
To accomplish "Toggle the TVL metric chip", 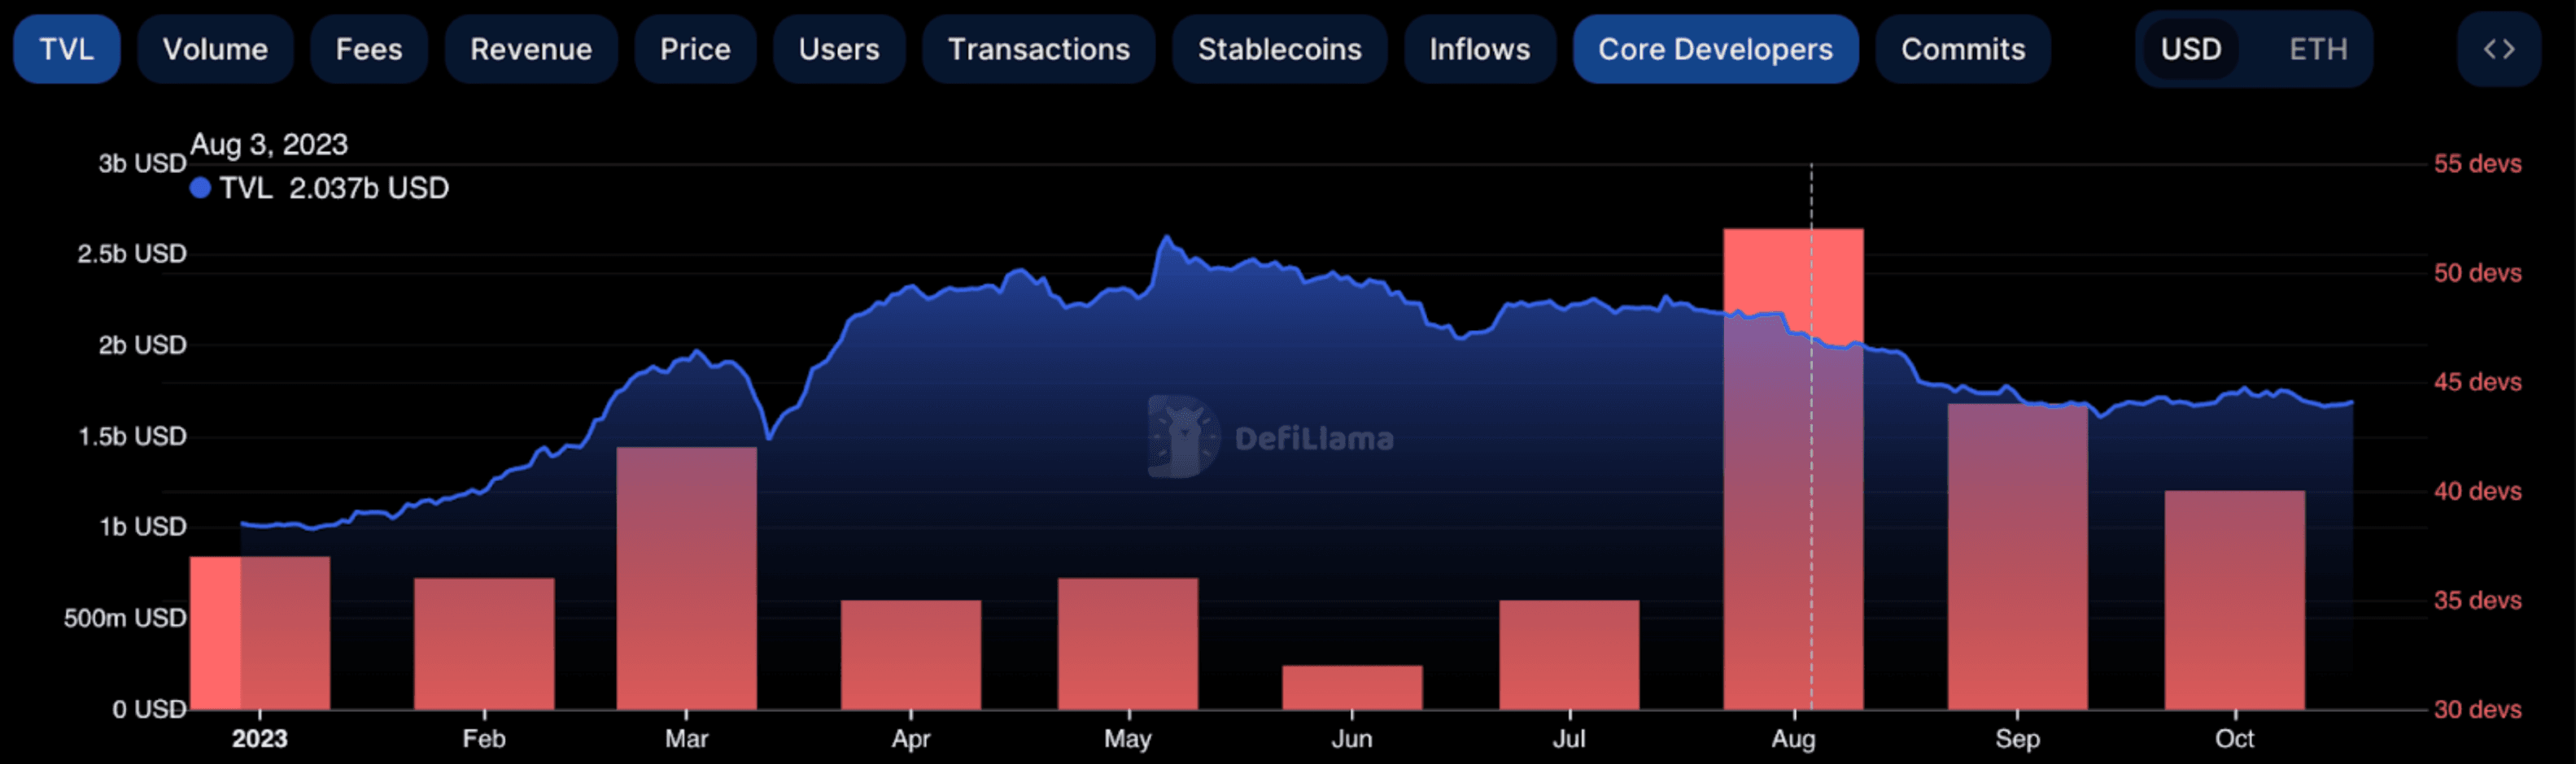I will (66, 49).
